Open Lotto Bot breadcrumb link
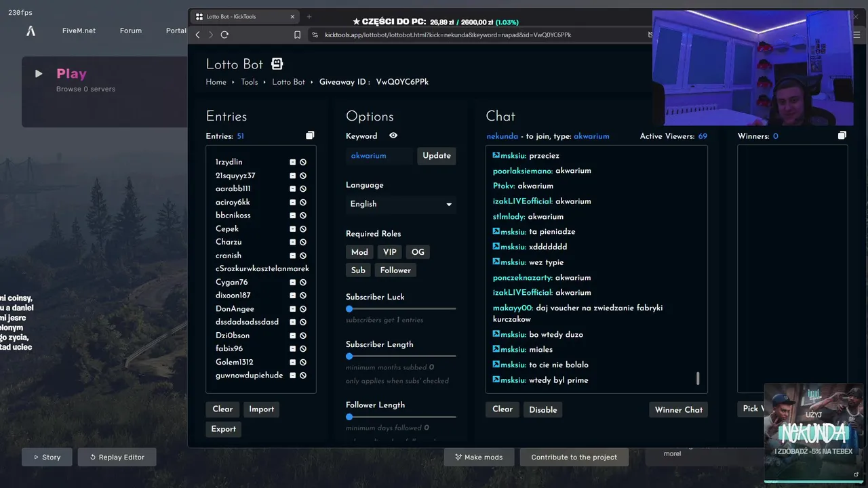The image size is (868, 488). pos(289,82)
